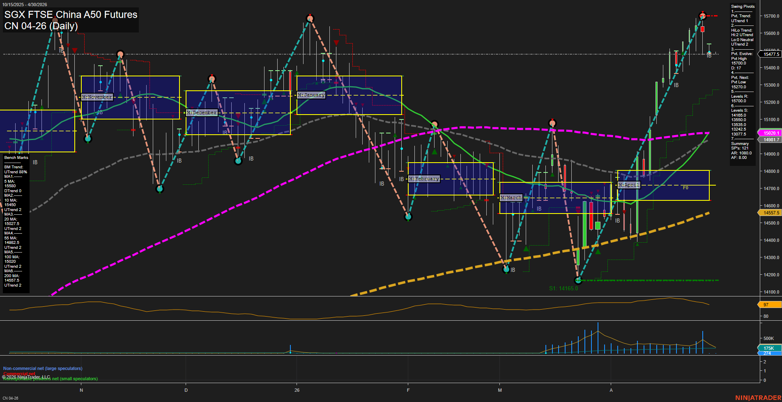
Task: Expand the Bench Marks info panel
Action: pos(15,157)
